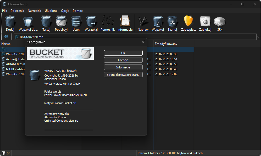Expand the address bar dropdown arrow
261x156 pixels.
coord(259,37)
